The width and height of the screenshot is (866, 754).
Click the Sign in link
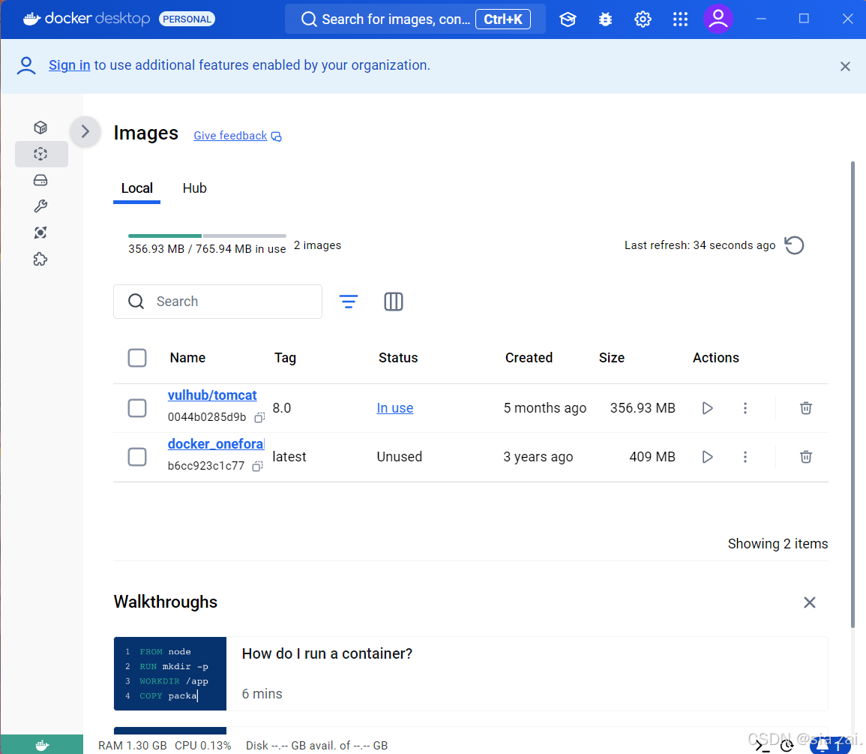point(69,65)
